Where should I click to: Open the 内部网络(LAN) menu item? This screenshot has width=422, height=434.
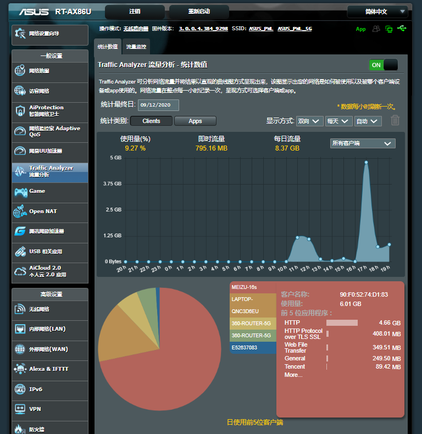coord(50,330)
